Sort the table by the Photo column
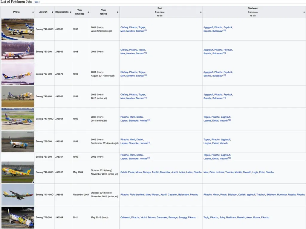This screenshot has height=229, width=306. [x=33, y=12]
